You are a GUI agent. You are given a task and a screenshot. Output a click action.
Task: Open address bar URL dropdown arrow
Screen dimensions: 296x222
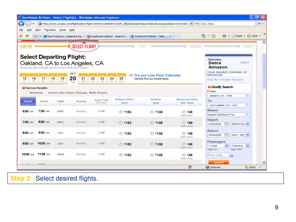(x=191, y=24)
